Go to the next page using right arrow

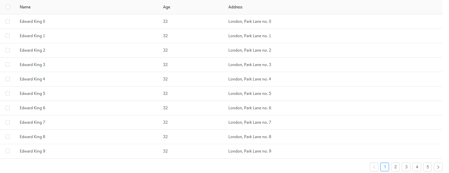438,167
